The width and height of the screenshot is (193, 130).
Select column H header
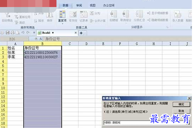tap(153, 44)
